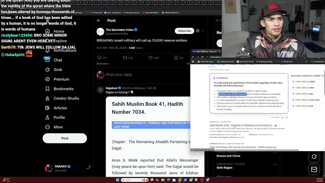Expand hidden bookmarks chevron in Yahoo browser
Image resolution: width=325 pixels, height=183 pixels.
pos(306,62)
